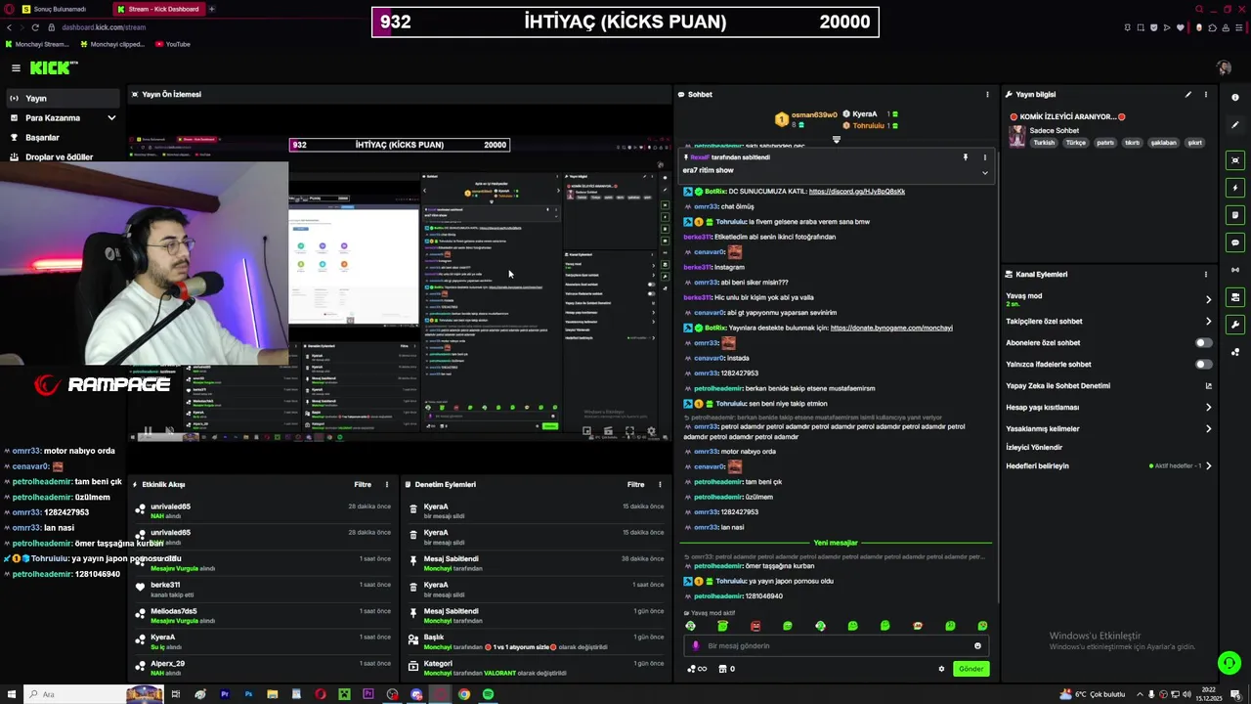1251x704 pixels.
Task: Toggle chat bubble icon in right sidebar
Action: 1235,242
